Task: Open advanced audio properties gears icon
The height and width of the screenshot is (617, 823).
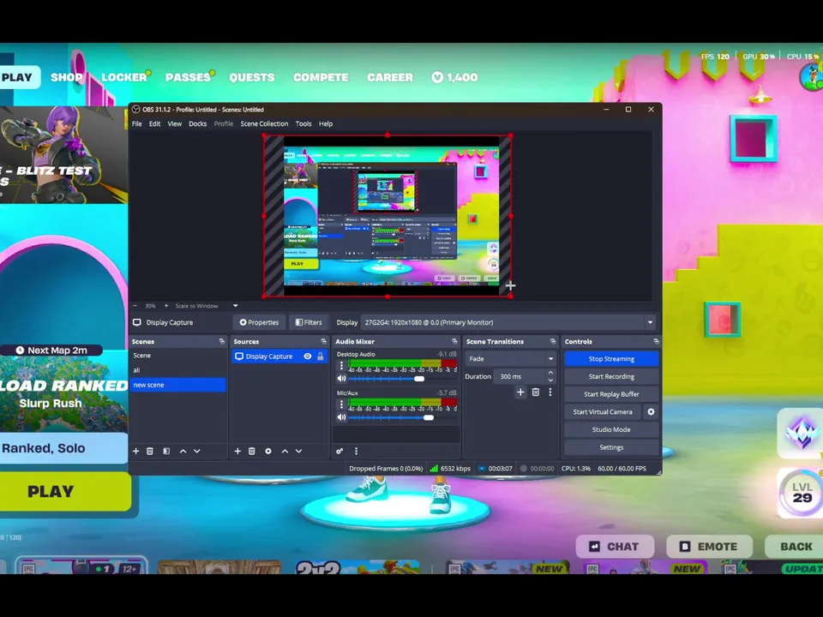Action: [x=339, y=452]
